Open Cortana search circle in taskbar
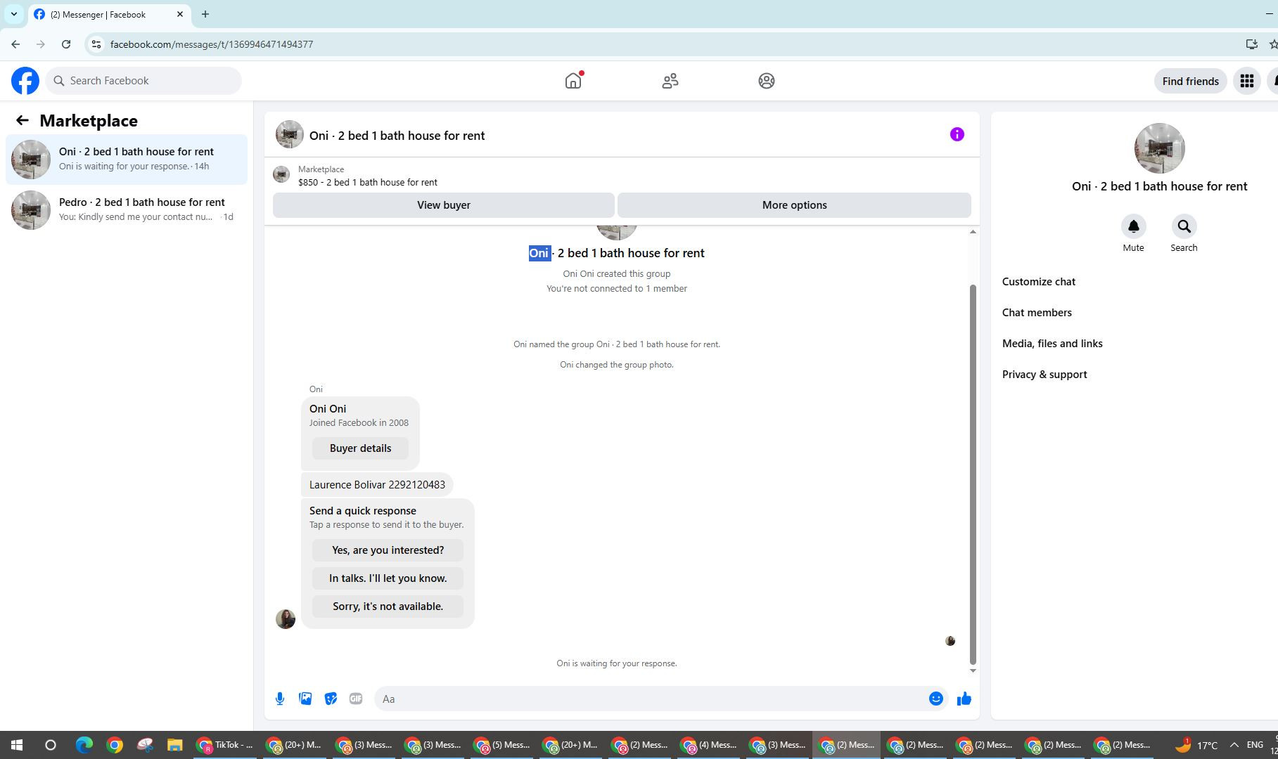 (x=51, y=745)
